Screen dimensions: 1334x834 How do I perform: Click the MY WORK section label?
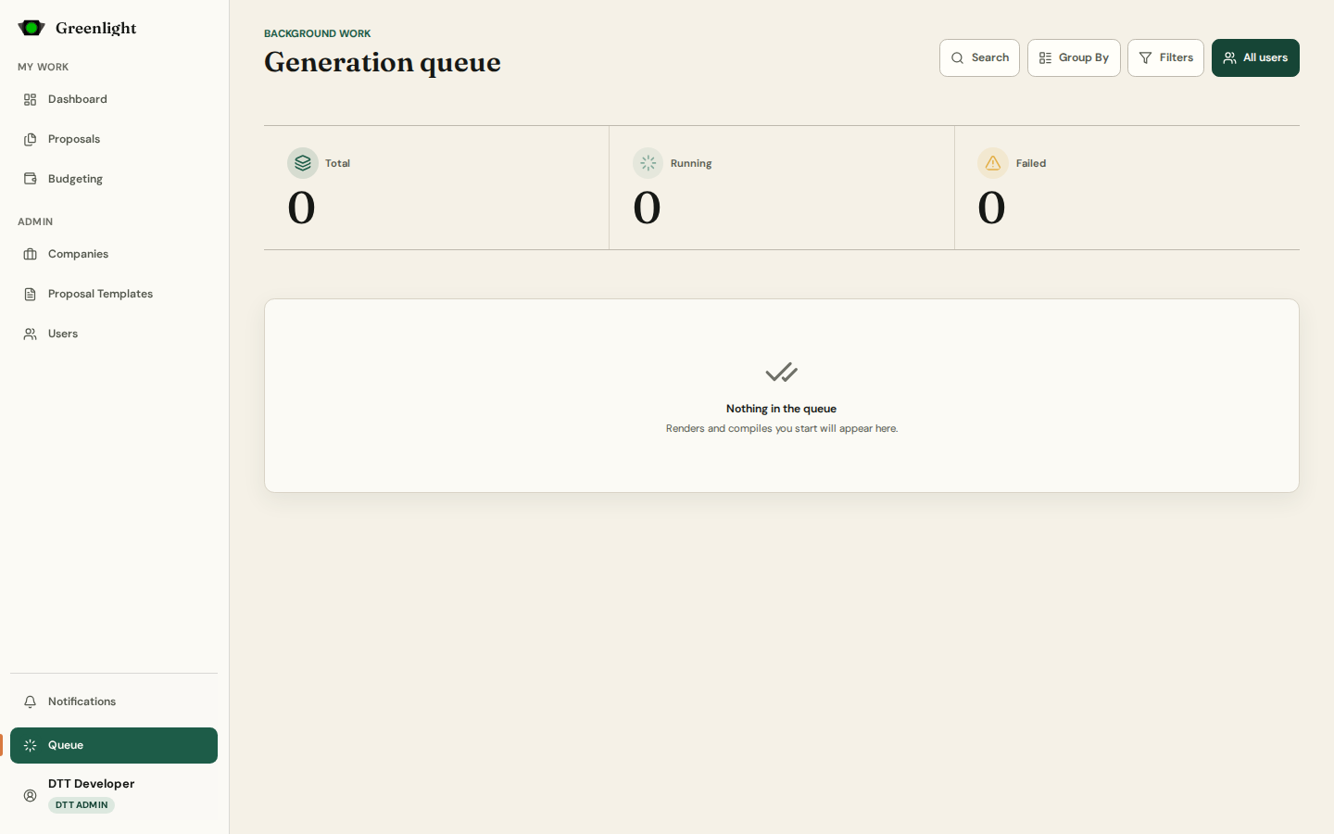coord(44,67)
